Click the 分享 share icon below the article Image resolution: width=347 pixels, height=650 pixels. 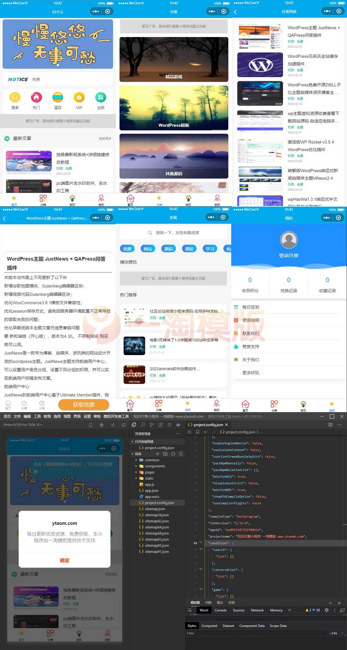42,403
